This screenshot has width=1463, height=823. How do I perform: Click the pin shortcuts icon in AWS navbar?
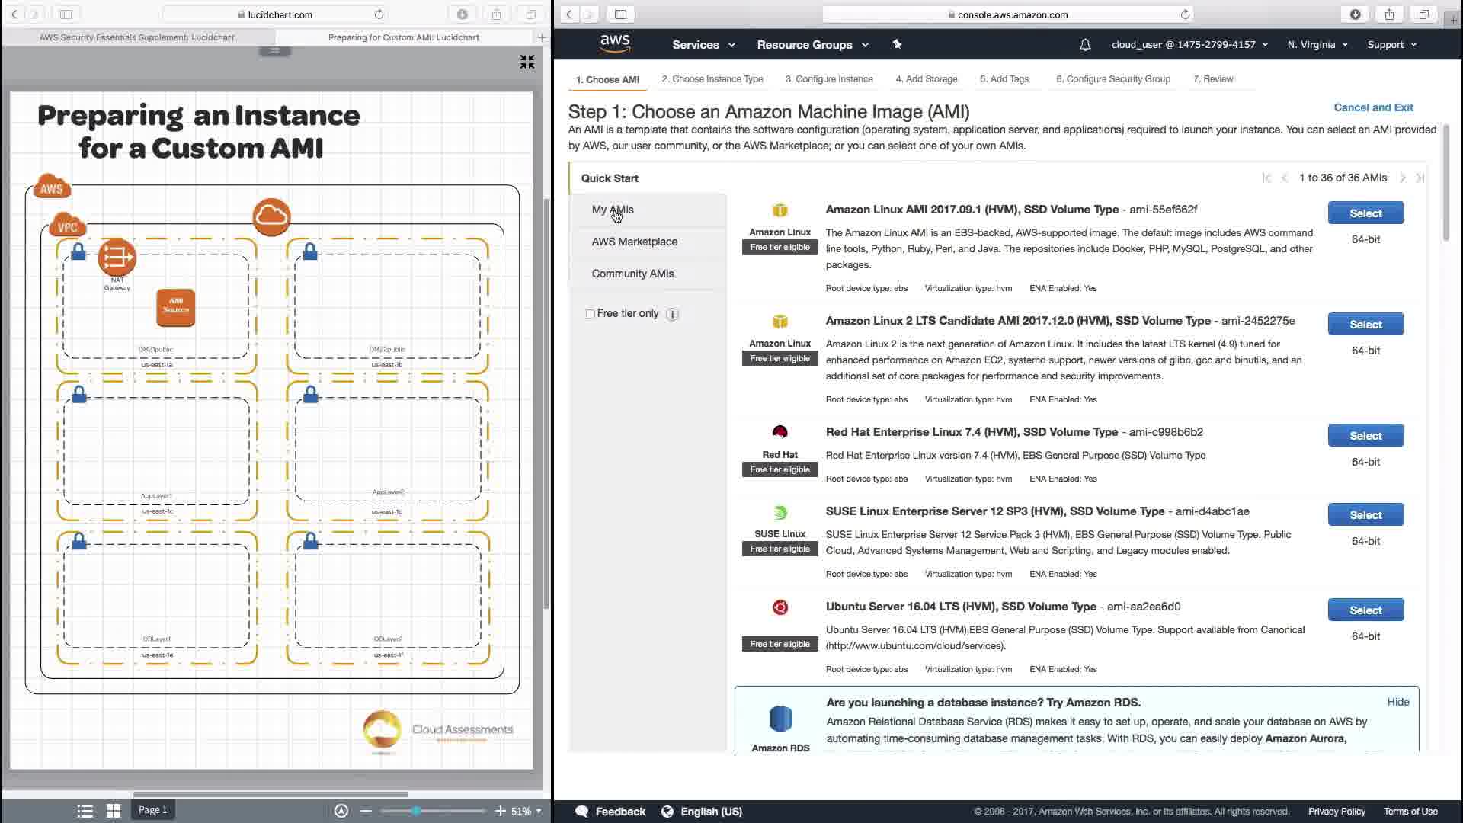[897, 44]
